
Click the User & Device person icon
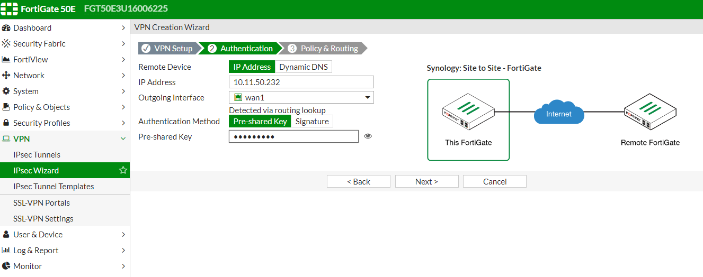[x=6, y=234]
